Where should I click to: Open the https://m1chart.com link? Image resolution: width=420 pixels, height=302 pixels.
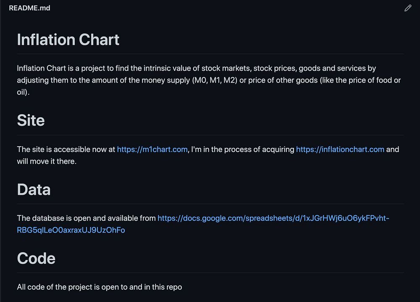(152, 150)
